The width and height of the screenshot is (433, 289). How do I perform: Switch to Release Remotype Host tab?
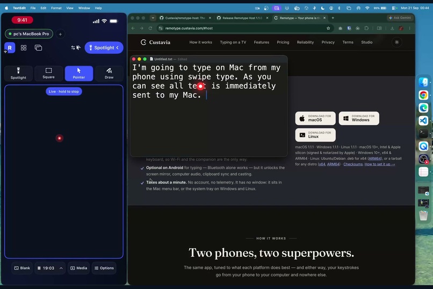click(x=242, y=18)
